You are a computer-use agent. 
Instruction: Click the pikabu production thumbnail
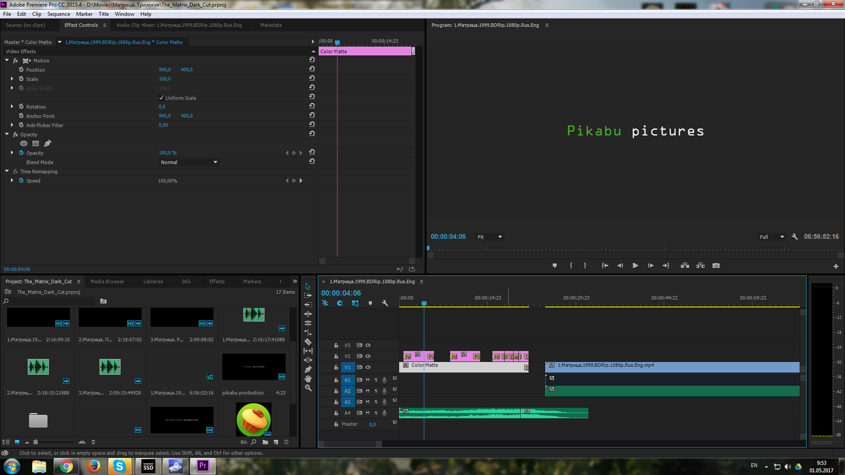coord(254,367)
